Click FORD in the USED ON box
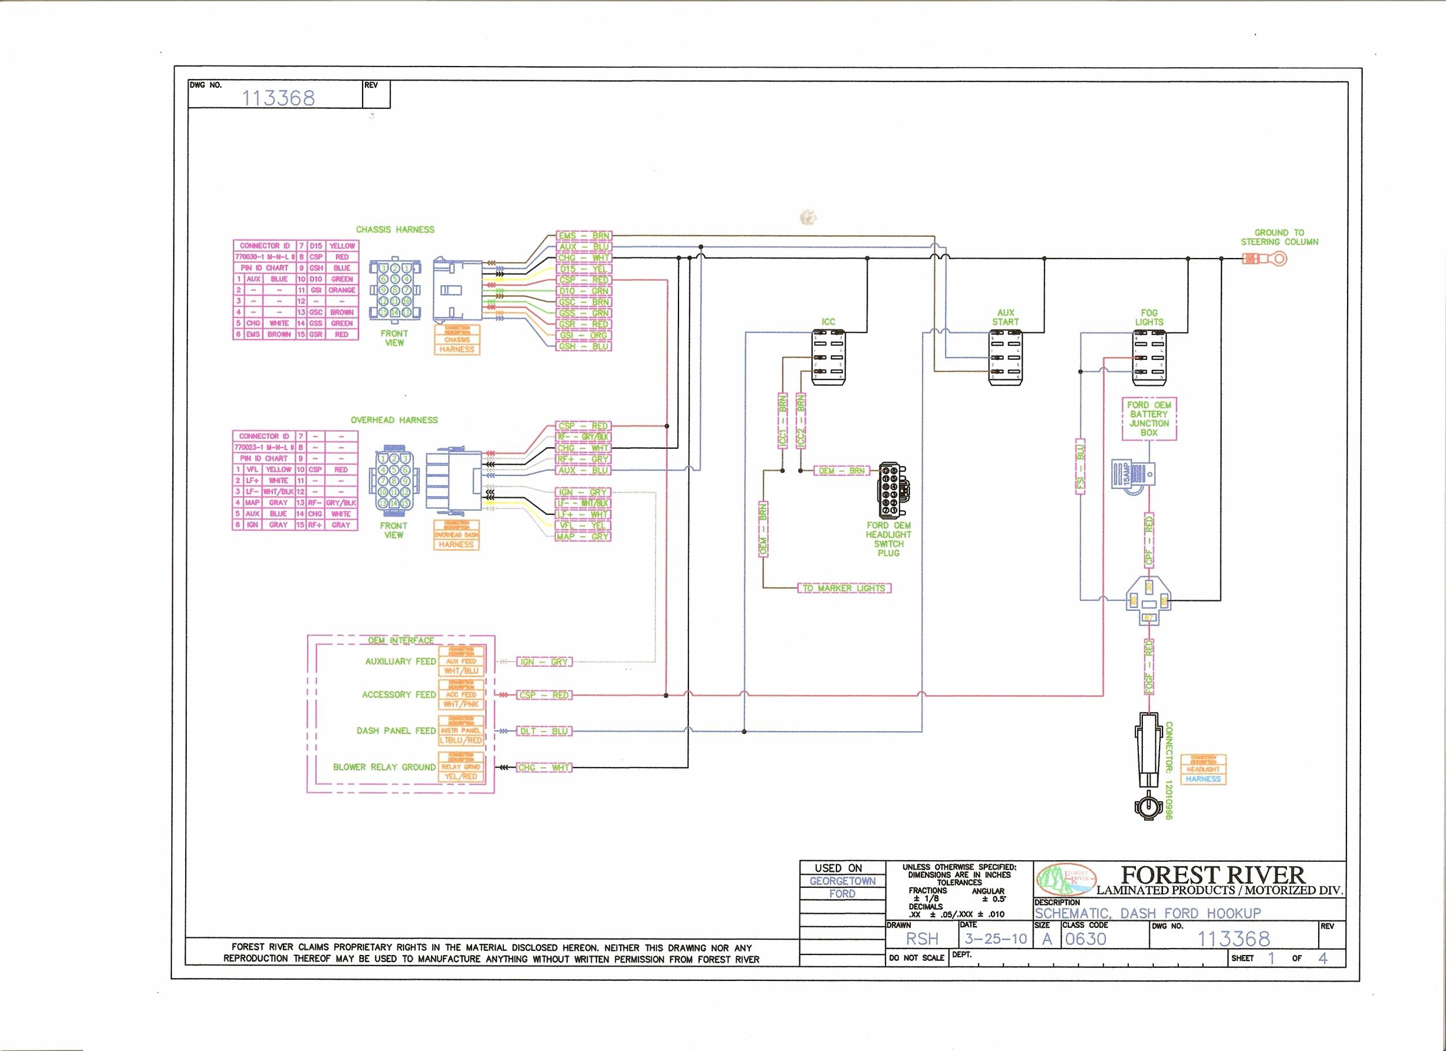This screenshot has width=1446, height=1051. click(842, 894)
